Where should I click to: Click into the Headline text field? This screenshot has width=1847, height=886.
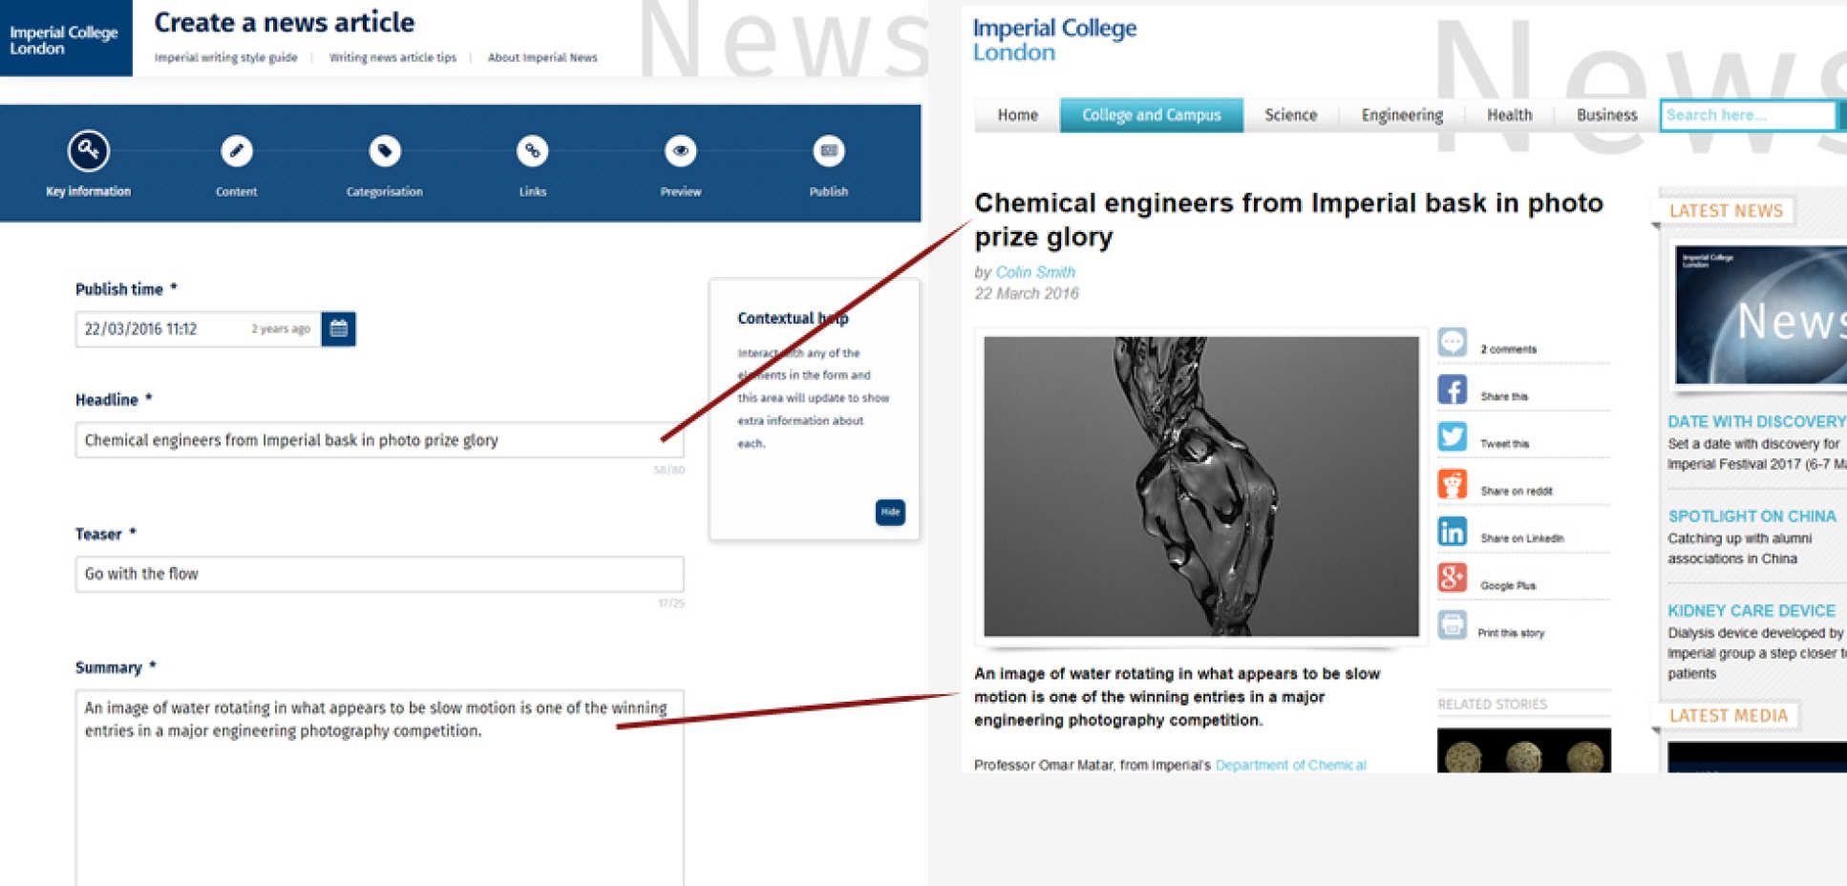[x=379, y=440]
